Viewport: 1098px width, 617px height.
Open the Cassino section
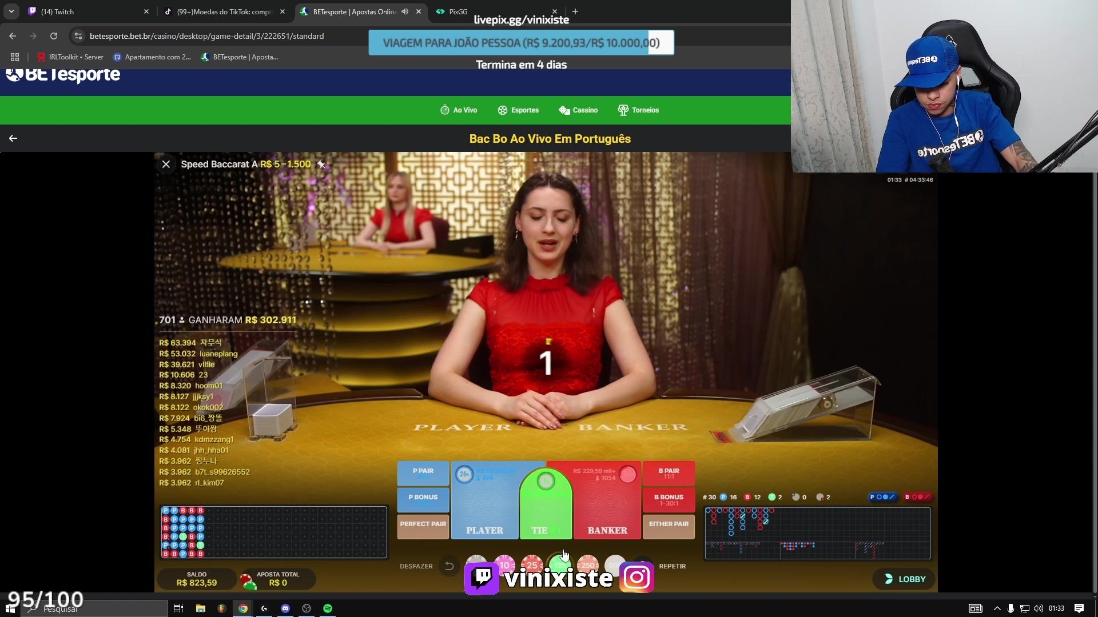click(x=578, y=110)
